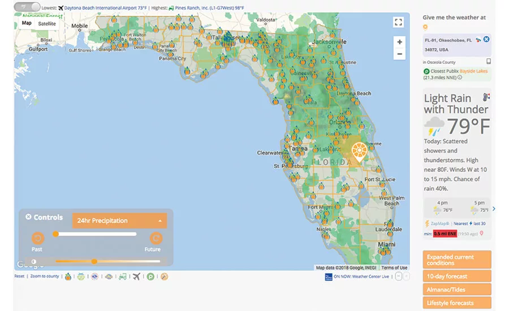Image resolution: width=509 pixels, height=311 pixels.
Task: Click the thermometer icon beside Light Rain
Action: coord(486,97)
